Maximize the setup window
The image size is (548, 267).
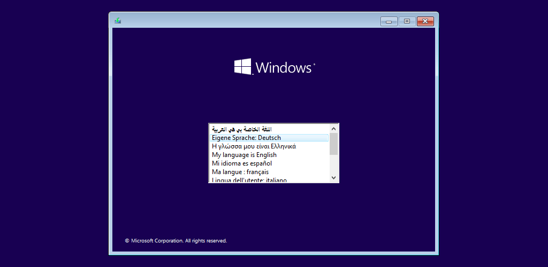click(x=407, y=21)
